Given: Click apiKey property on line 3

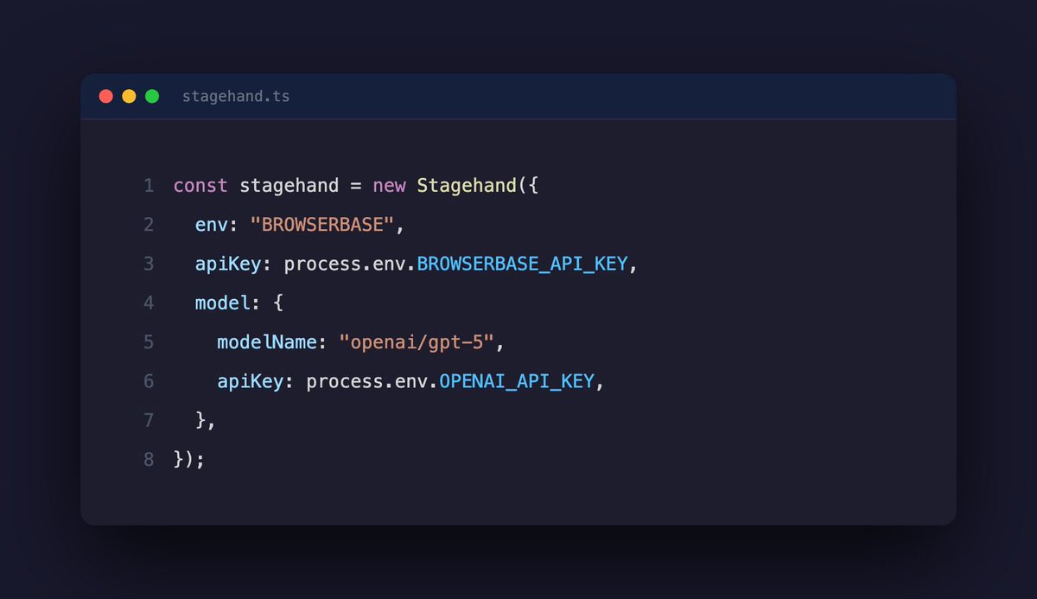Looking at the screenshot, I should tap(228, 264).
